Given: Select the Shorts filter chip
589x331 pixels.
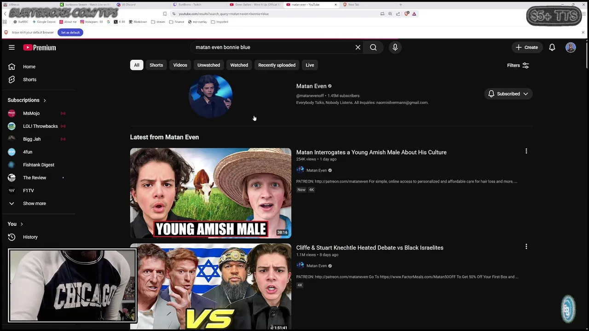Looking at the screenshot, I should [x=156, y=65].
